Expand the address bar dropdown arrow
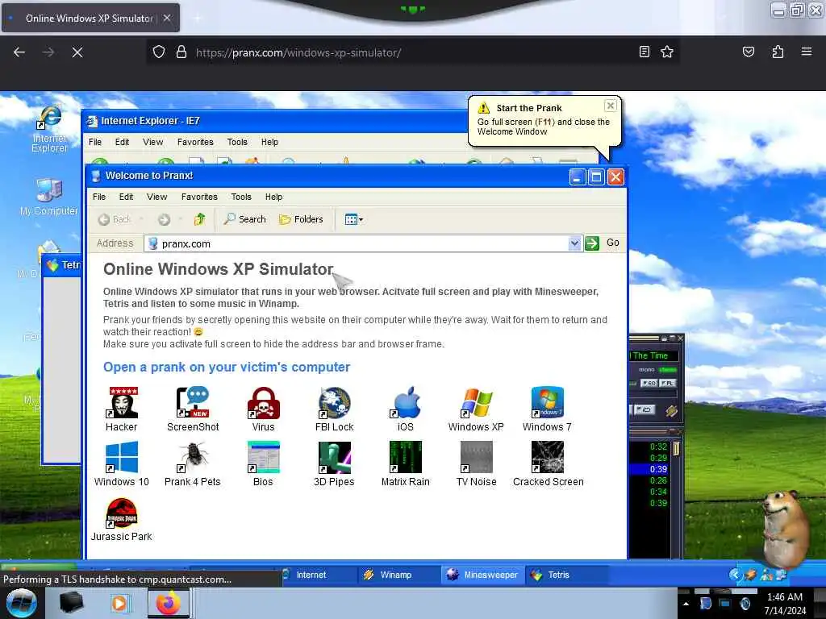The width and height of the screenshot is (826, 619). pos(574,243)
